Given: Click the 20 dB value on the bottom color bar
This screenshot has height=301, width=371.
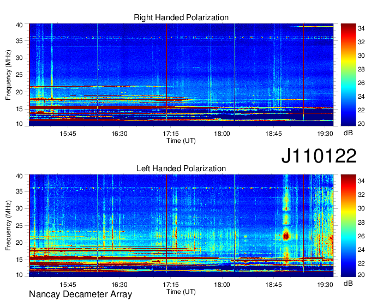Looking at the screenshot, I should 361,275.
